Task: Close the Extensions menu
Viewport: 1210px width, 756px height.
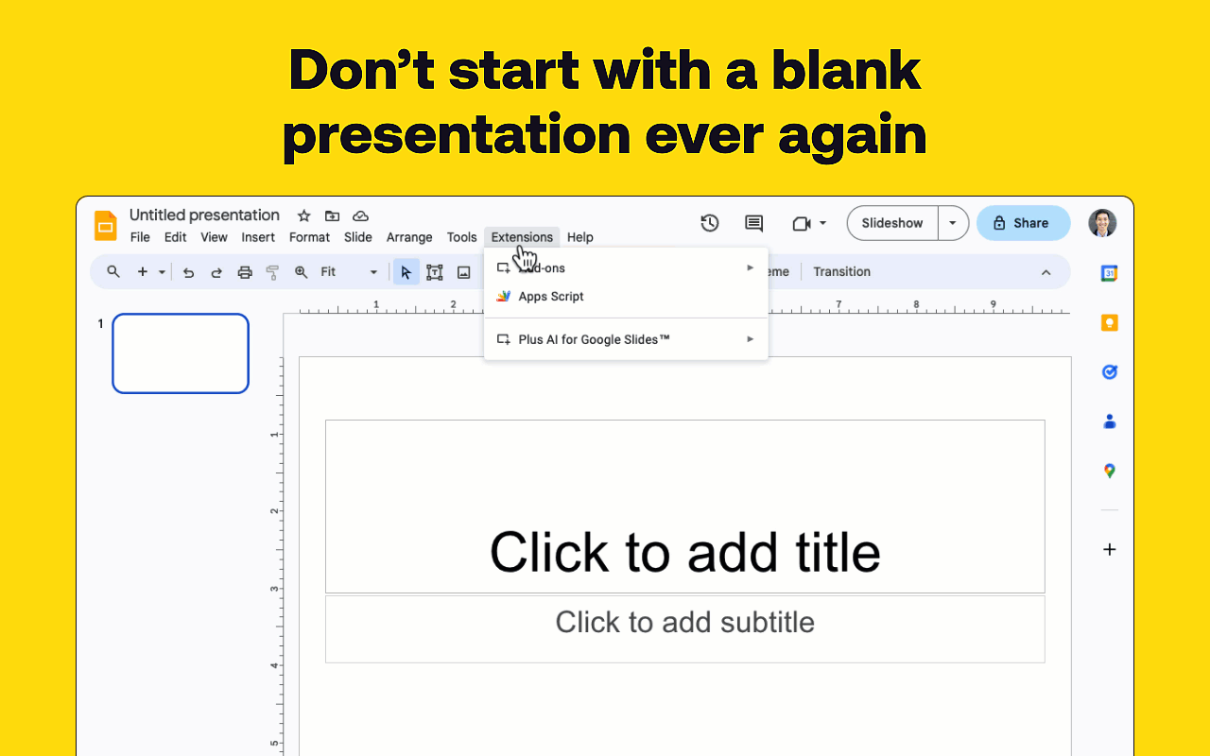Action: 522,237
